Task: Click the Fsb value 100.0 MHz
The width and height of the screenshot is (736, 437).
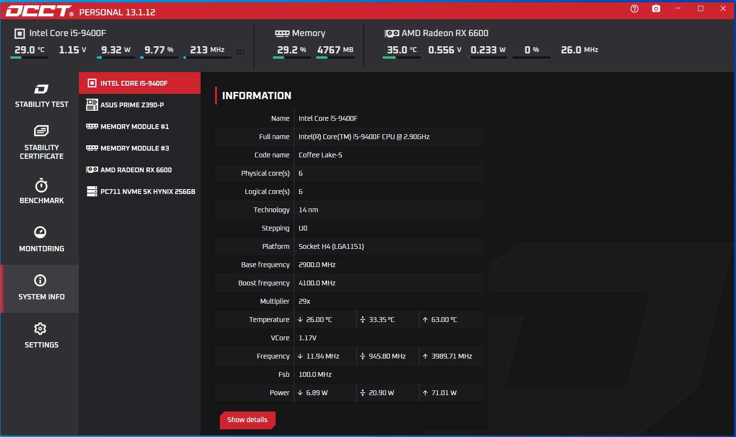Action: click(315, 374)
